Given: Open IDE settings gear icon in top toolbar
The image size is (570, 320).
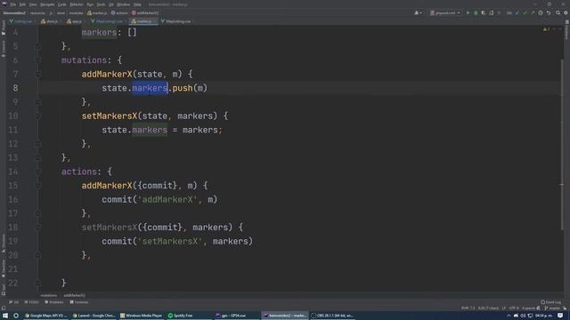Looking at the screenshot, I should pos(566,12).
